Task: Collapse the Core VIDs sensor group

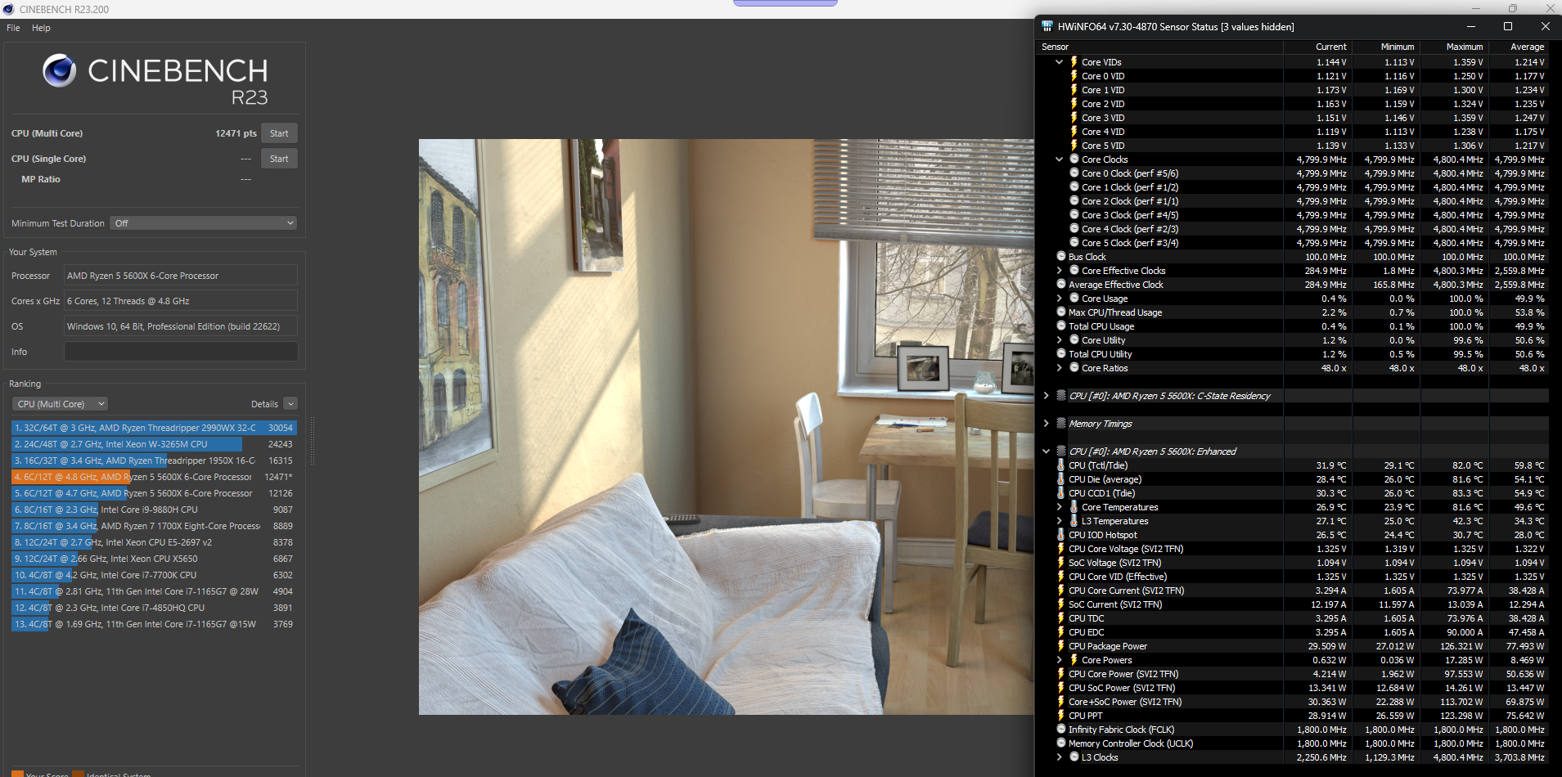Action: [x=1059, y=61]
